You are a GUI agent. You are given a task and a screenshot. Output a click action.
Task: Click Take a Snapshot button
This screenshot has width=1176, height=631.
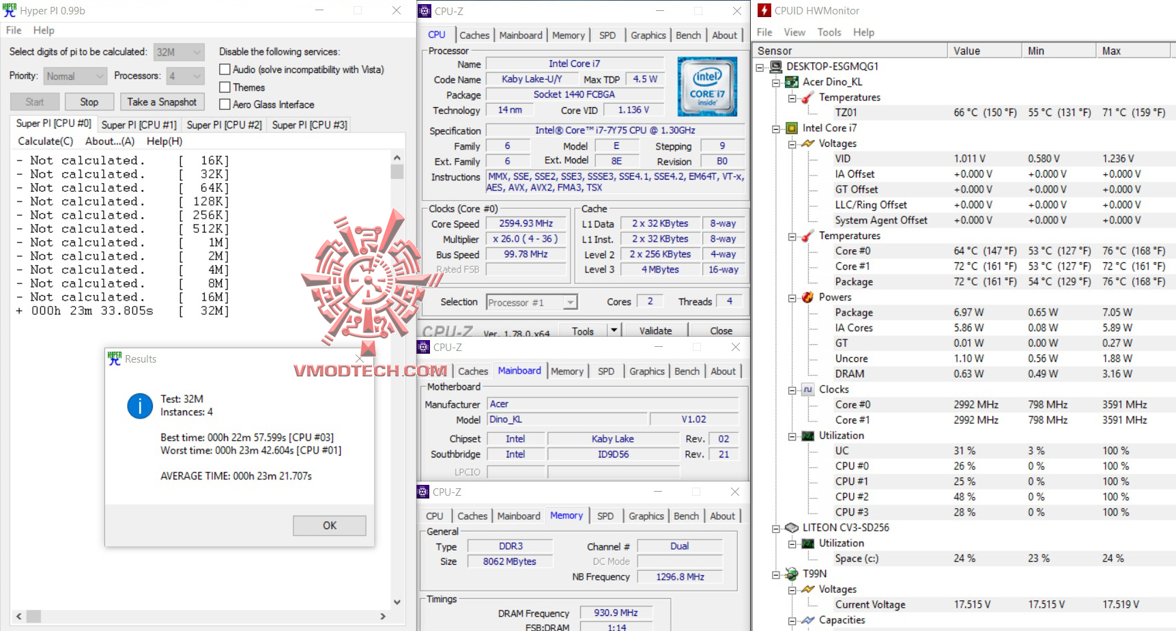pyautogui.click(x=162, y=102)
